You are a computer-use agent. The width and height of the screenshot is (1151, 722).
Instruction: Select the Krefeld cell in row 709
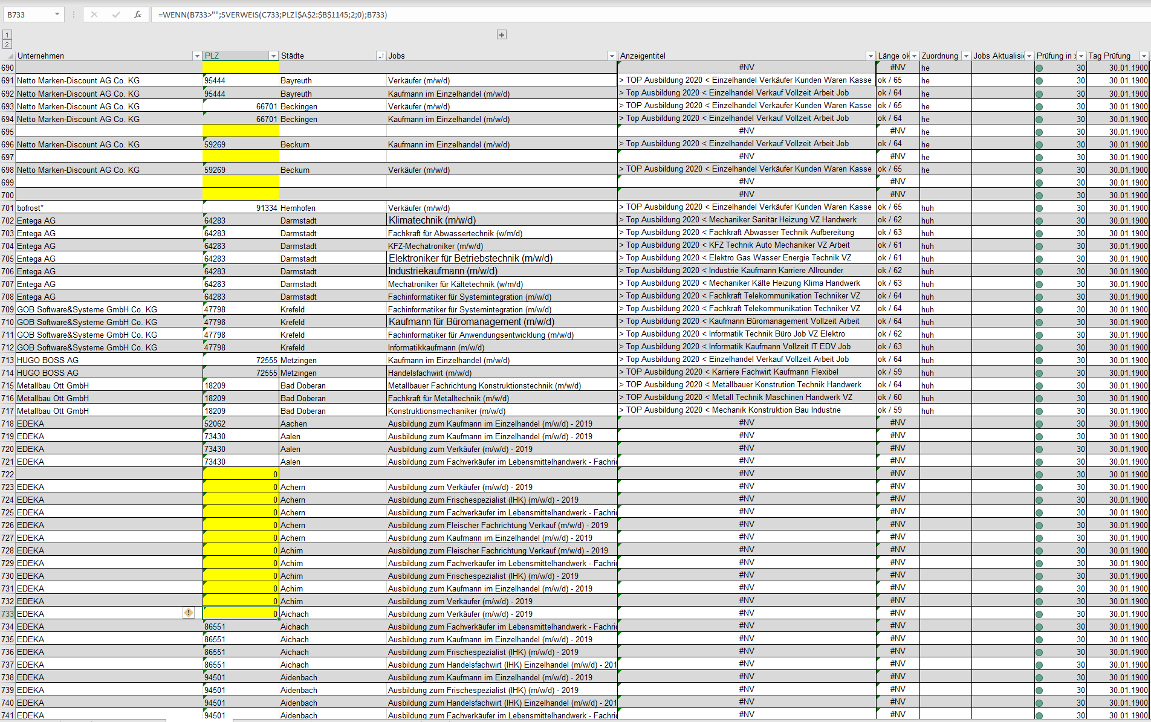pyautogui.click(x=332, y=309)
